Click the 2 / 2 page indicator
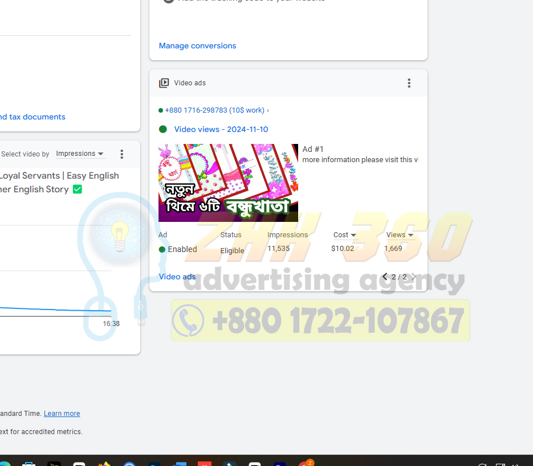 click(x=399, y=277)
